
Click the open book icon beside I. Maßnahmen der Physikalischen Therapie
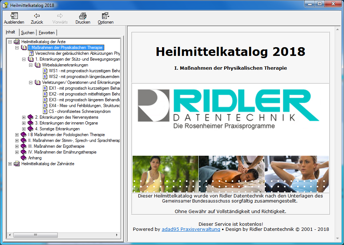[24, 48]
